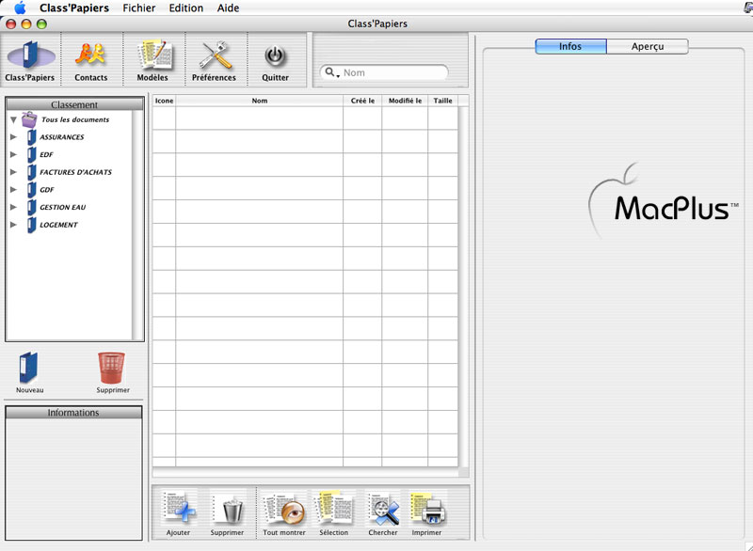Click the FACTURES D'ACHATS binder icon
This screenshot has width=753, height=551.
coord(32,172)
